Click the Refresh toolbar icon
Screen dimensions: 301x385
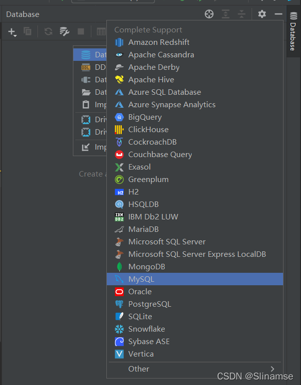point(48,31)
